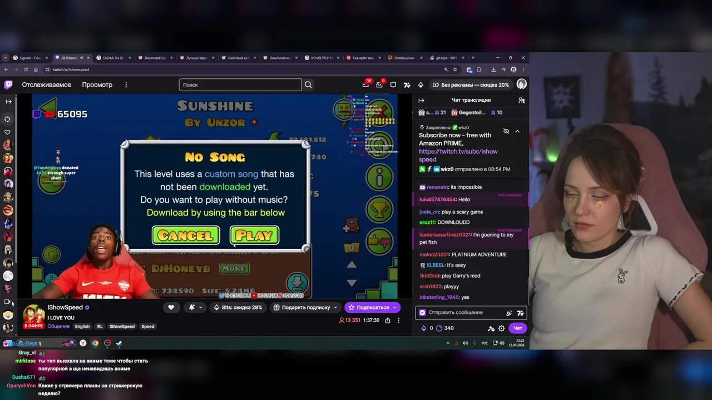Follow channel using heart button
Viewport: 712px width, 400px height.
pos(171,307)
